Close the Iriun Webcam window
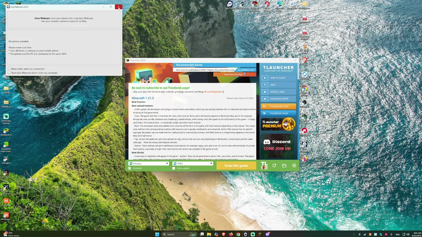 tap(118, 7)
